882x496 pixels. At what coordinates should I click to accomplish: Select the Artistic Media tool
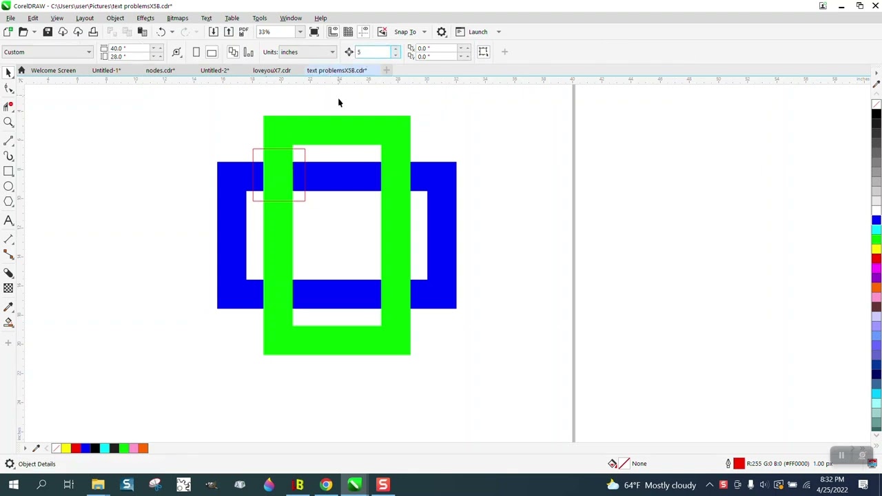click(x=8, y=156)
